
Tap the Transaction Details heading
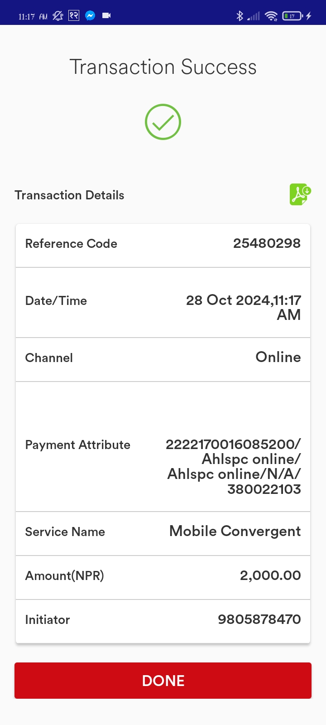pos(69,195)
